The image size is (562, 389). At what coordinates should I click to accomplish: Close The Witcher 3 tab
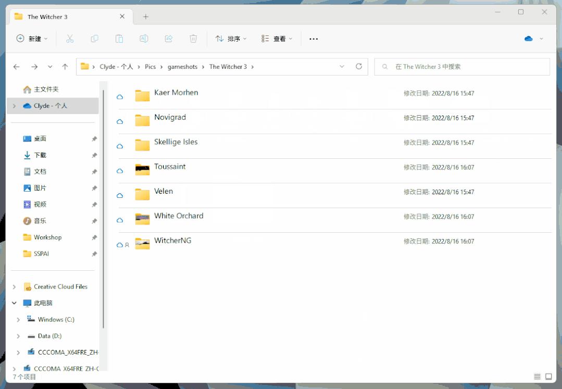(x=122, y=17)
